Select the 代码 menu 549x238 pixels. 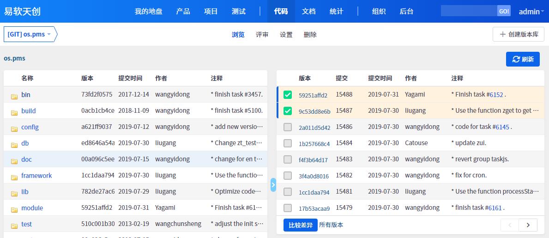coord(281,11)
